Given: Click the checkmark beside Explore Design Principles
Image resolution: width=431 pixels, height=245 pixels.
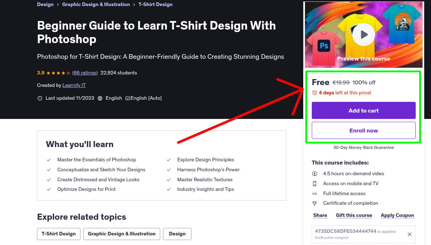Looking at the screenshot, I should pyautogui.click(x=169, y=160).
